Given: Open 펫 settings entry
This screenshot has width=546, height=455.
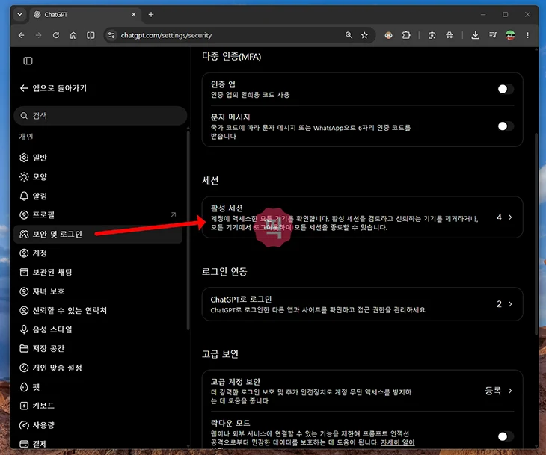Looking at the screenshot, I should pyautogui.click(x=98, y=387).
